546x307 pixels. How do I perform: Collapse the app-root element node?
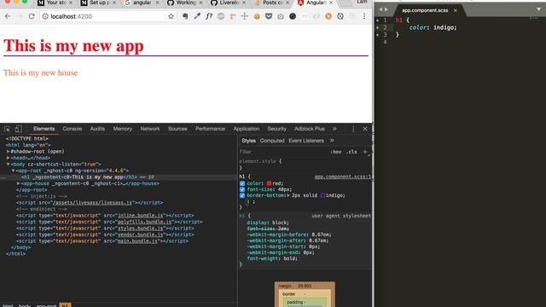pos(14,171)
